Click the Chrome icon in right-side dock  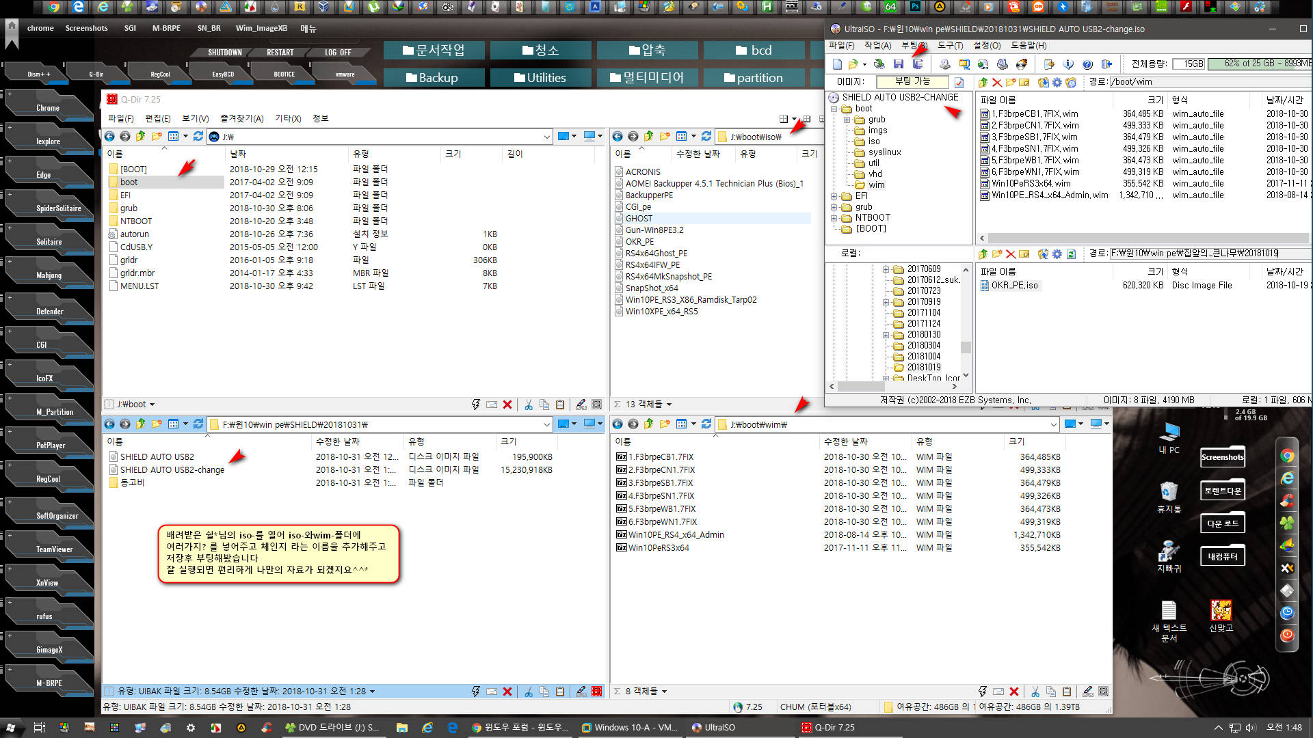click(x=1287, y=456)
